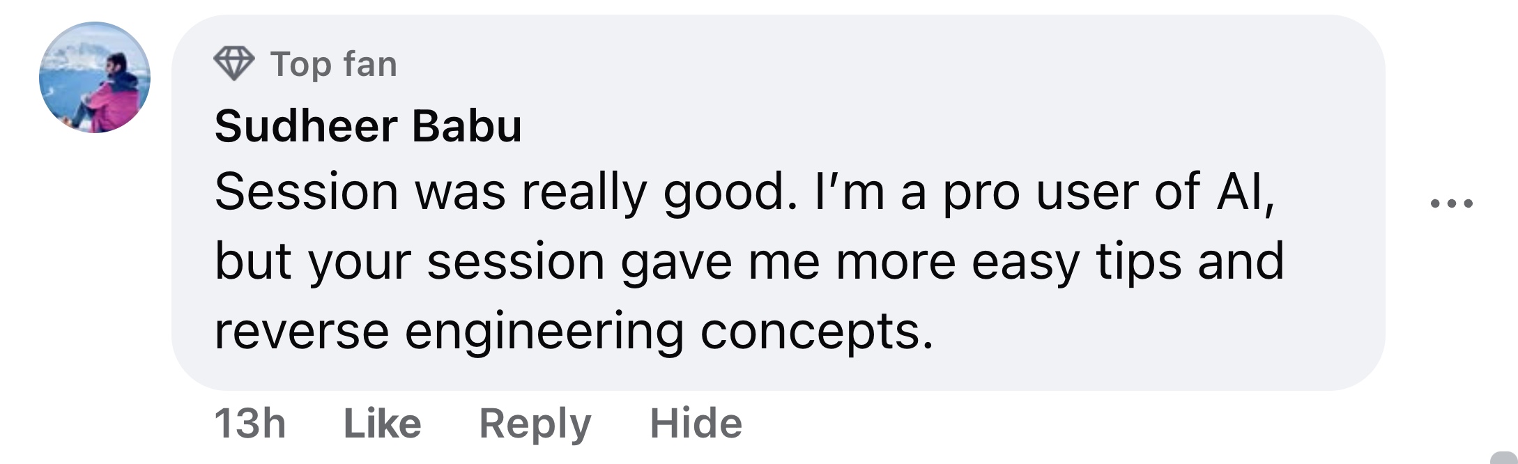Click the word "Session" starting the comment

(x=306, y=191)
